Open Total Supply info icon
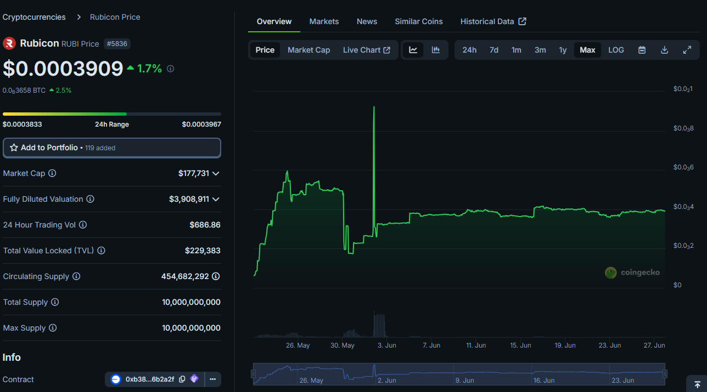 [55, 302]
